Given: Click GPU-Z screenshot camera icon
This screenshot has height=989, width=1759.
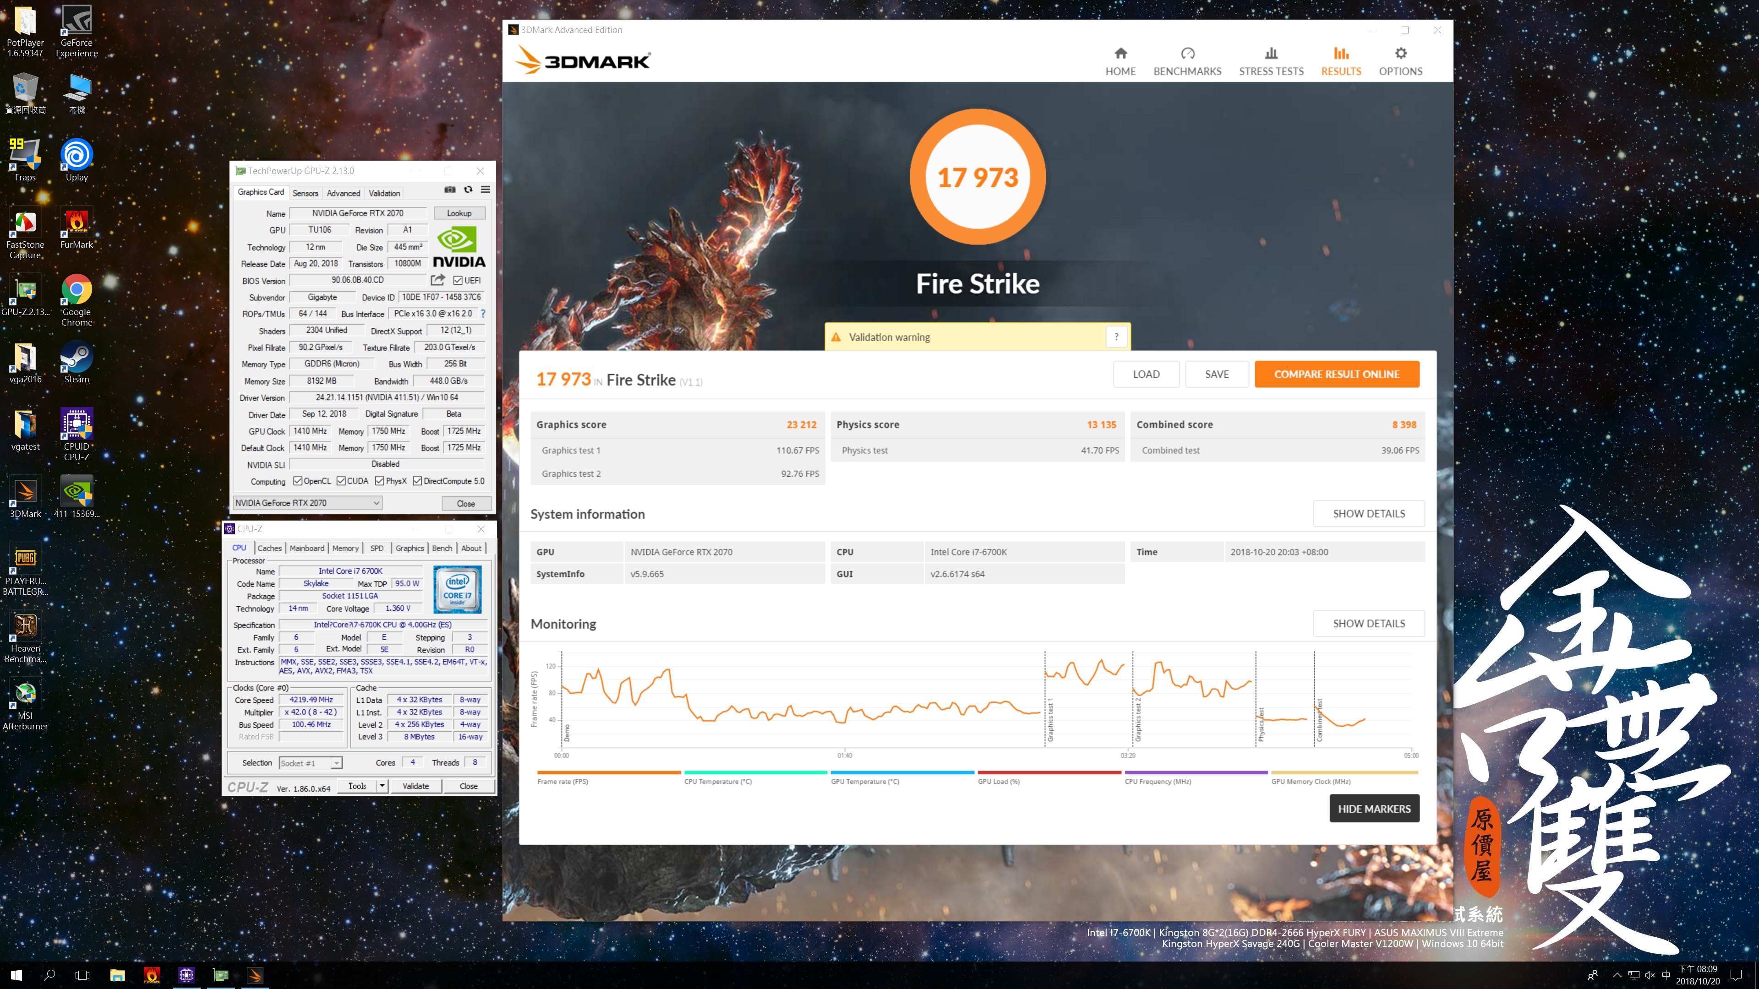Looking at the screenshot, I should point(450,190).
